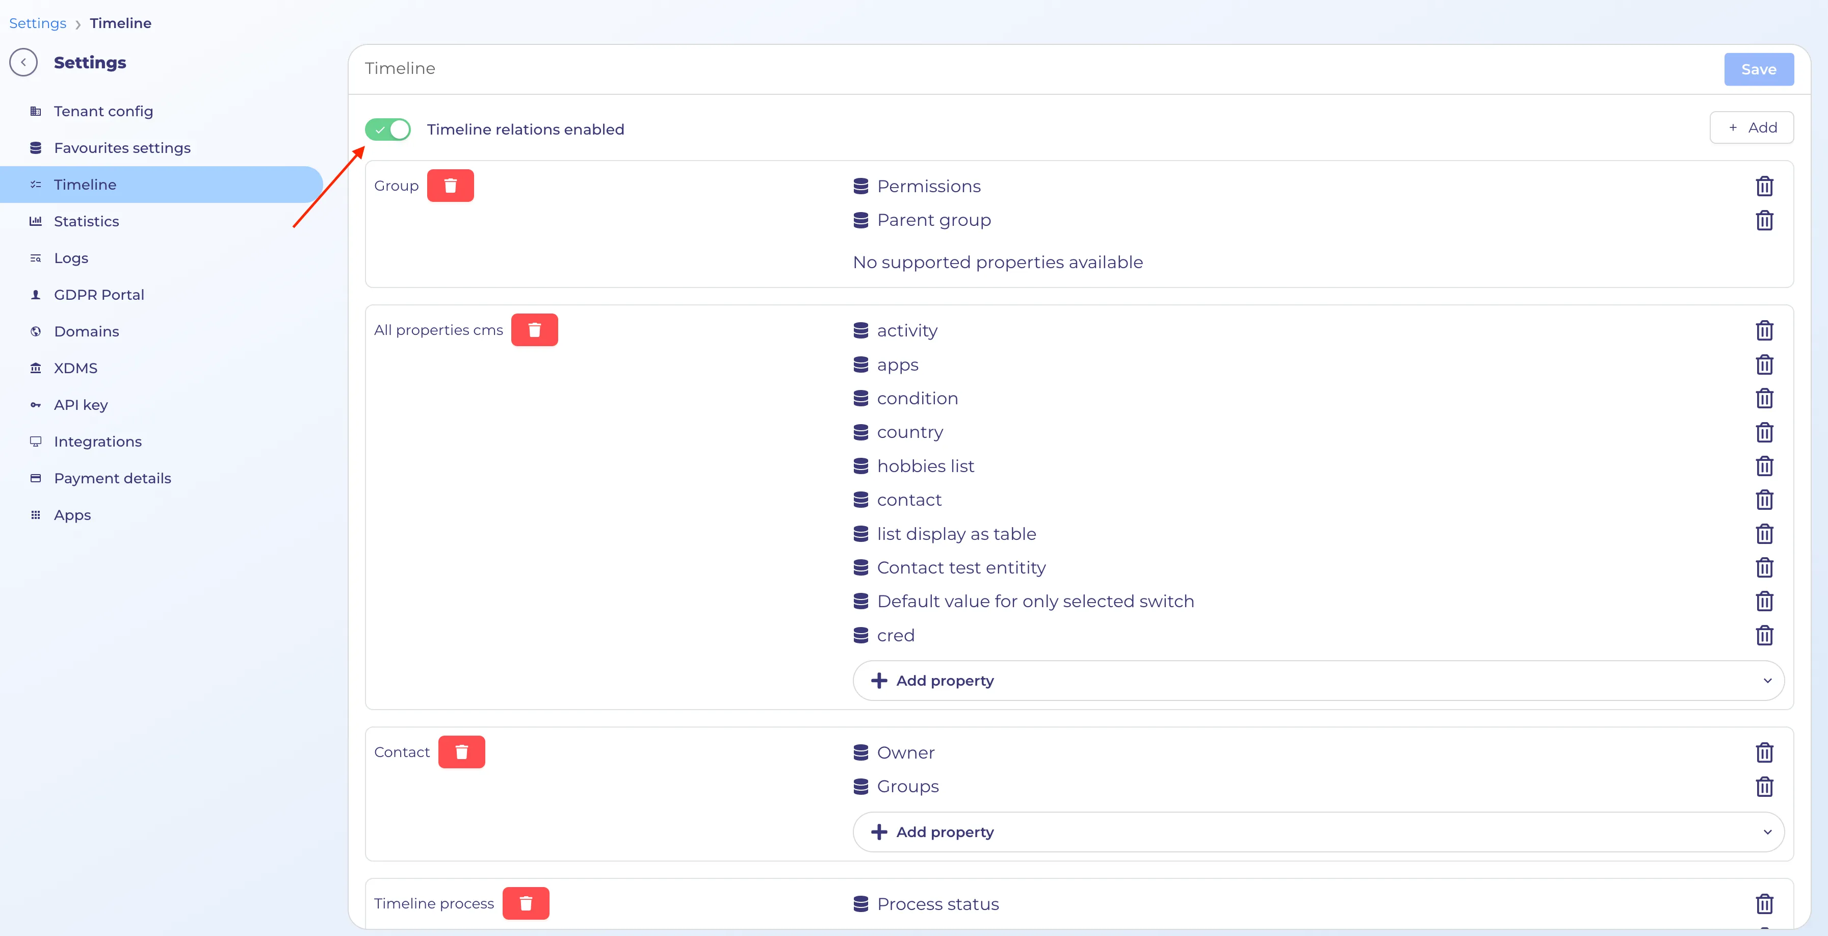The width and height of the screenshot is (1828, 936).
Task: Remove the apps property
Action: [1764, 364]
